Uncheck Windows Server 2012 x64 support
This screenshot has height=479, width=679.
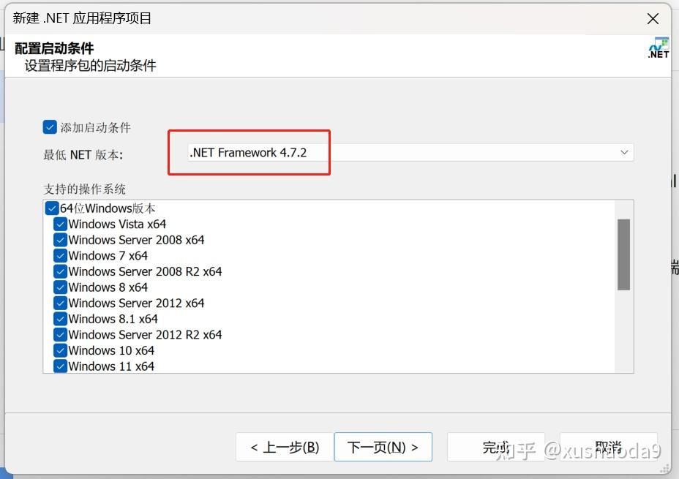coord(60,303)
